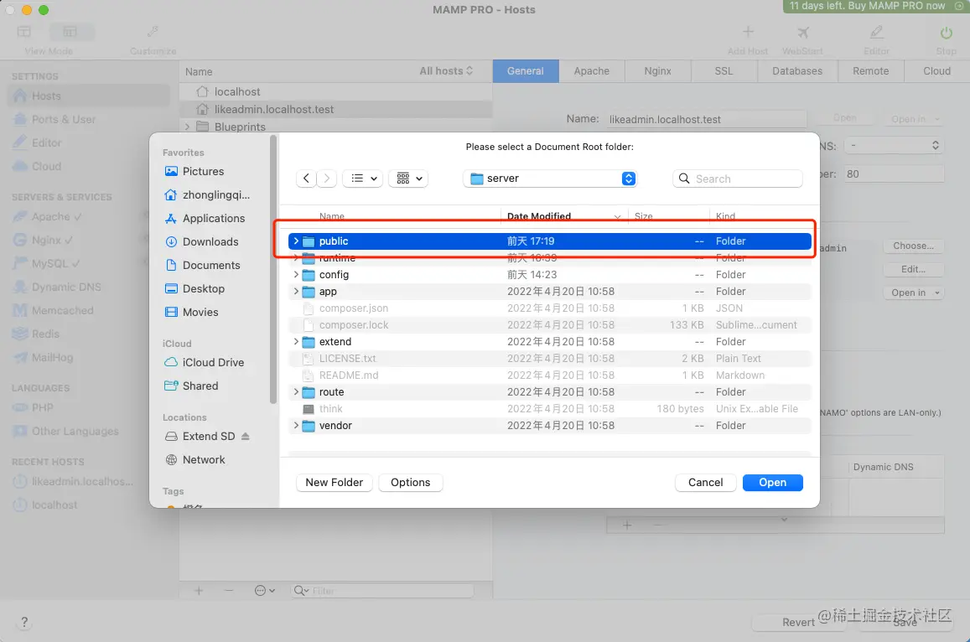The image size is (970, 642).
Task: Switch to General tab in MAMP
Action: 526,71
